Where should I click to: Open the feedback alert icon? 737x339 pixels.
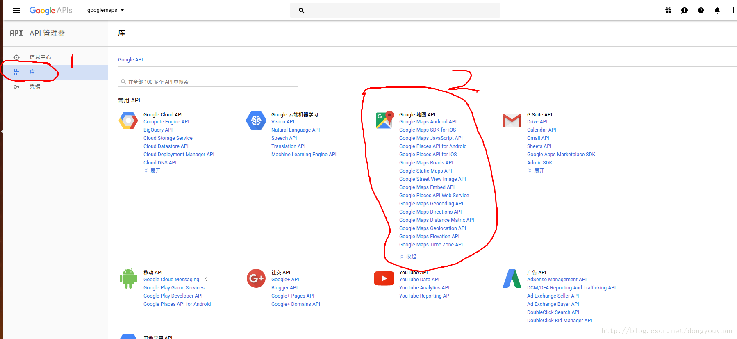click(x=685, y=10)
